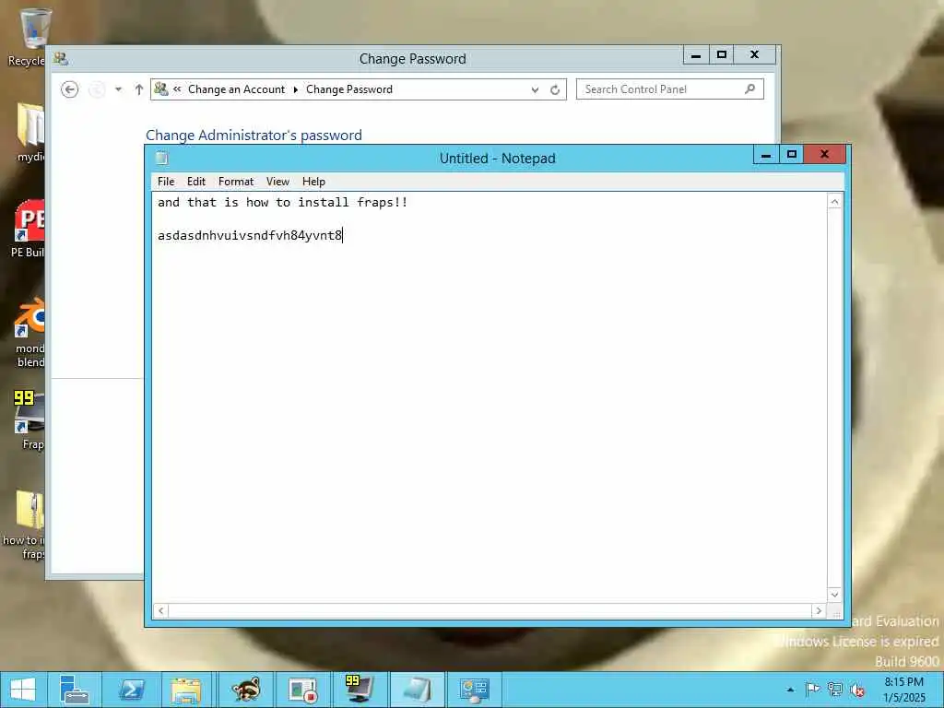Screen dimensions: 944x708
Task: Click Notepad vertical scrollbar up arrow
Action: tap(834, 202)
